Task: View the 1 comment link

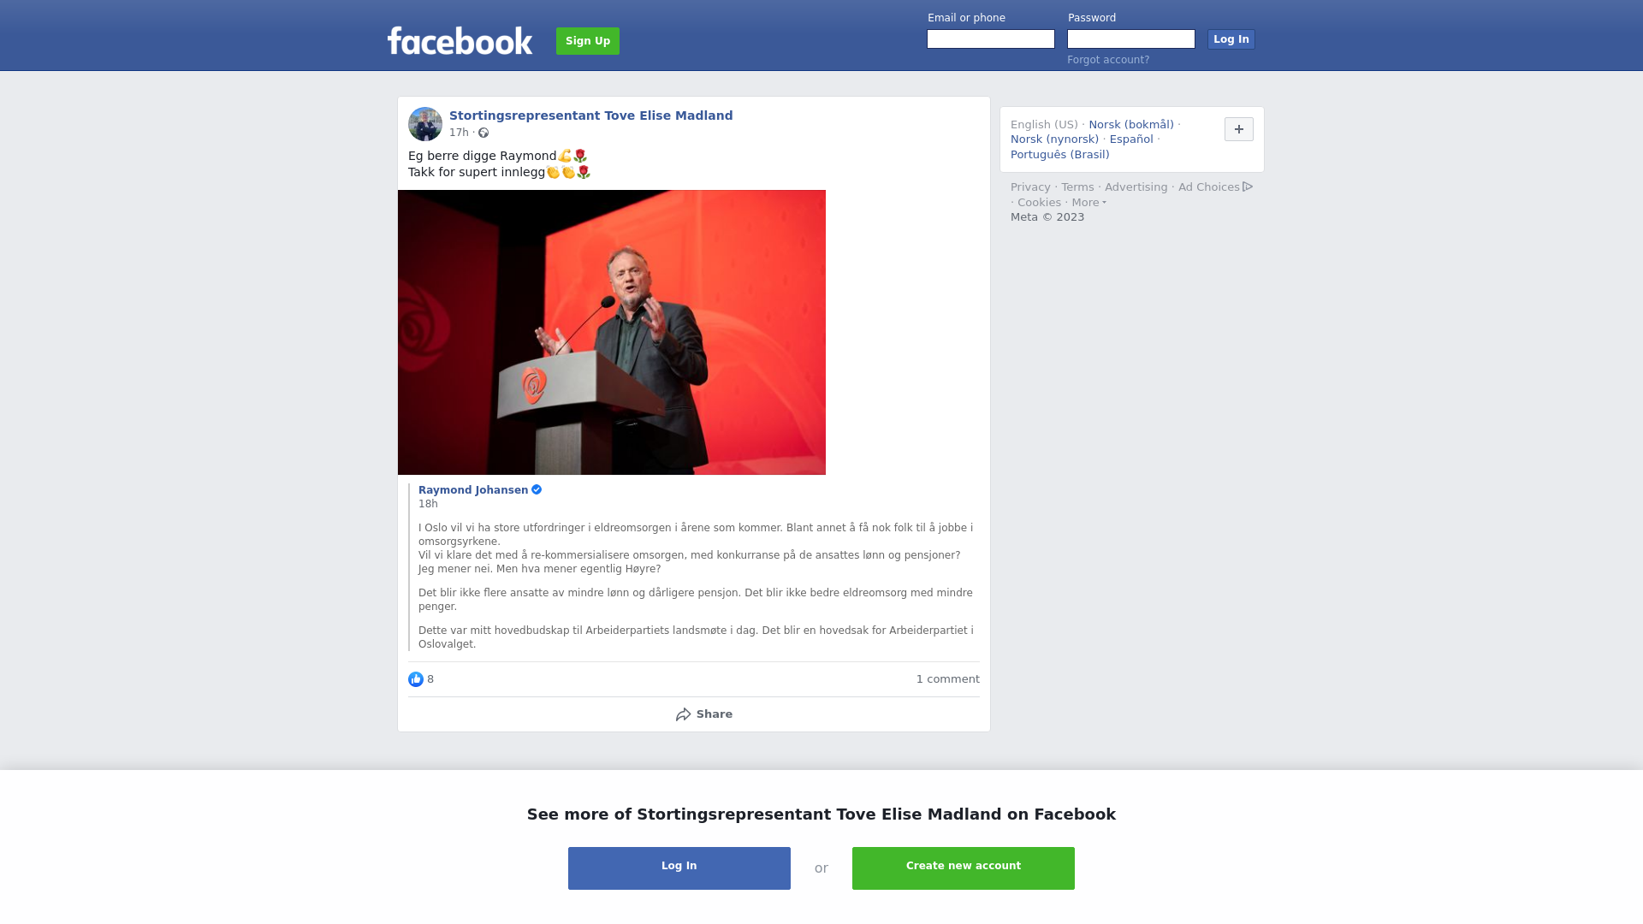Action: [x=947, y=679]
